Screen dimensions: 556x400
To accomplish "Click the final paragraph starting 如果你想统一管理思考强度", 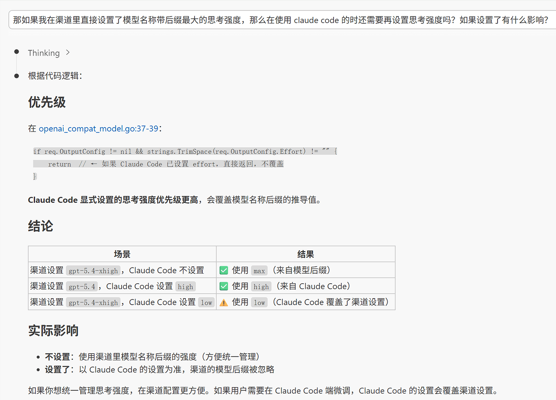I will [265, 391].
